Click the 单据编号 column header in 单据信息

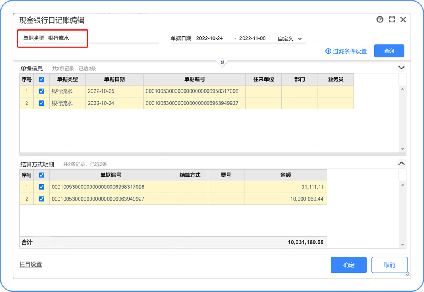click(x=194, y=79)
